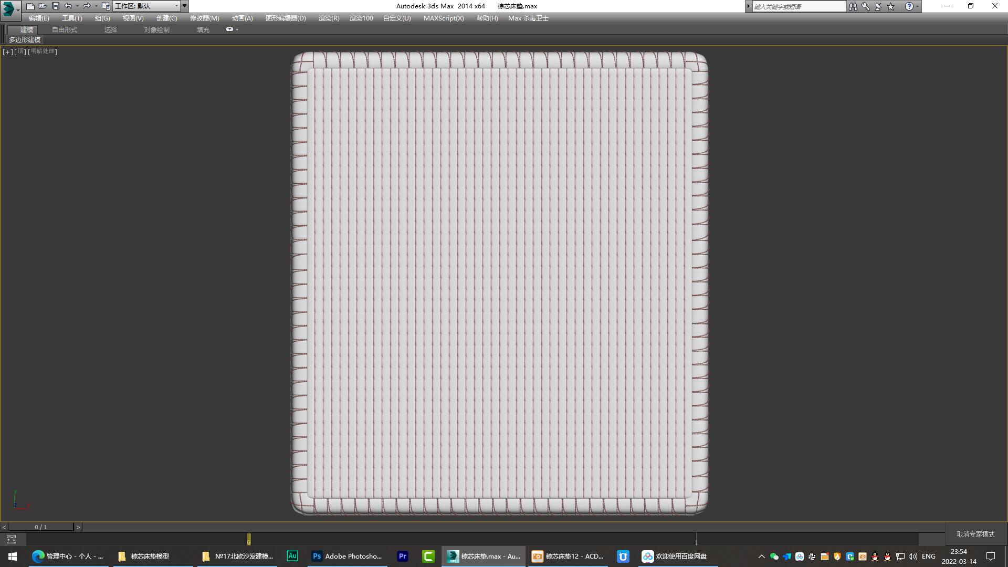Expand the Help question mark dropdown arrow
Viewport: 1008px width, 567px height.
(917, 6)
